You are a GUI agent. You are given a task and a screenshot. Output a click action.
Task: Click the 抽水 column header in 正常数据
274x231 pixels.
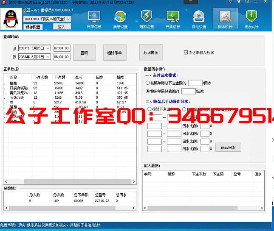pos(126,78)
